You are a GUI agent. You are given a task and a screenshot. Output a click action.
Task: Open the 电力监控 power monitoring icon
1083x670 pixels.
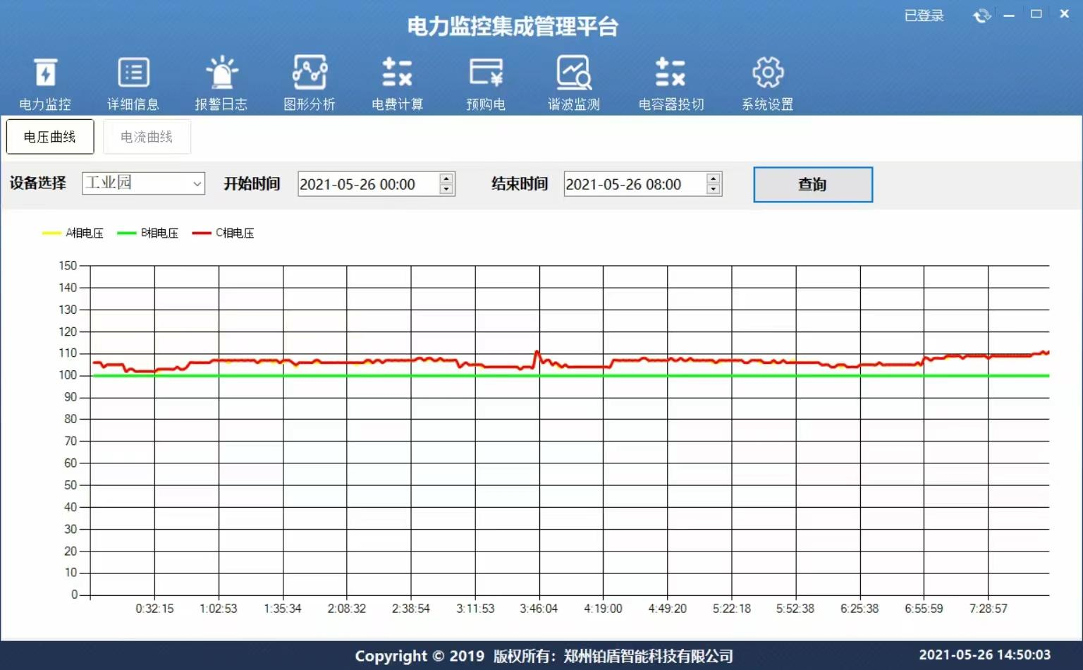click(x=45, y=73)
